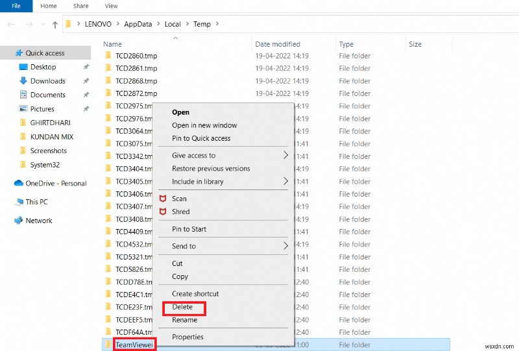Screen dimensions: 519x351
Task: Expand the chevron after Temp breadcrumb
Action: (217, 24)
